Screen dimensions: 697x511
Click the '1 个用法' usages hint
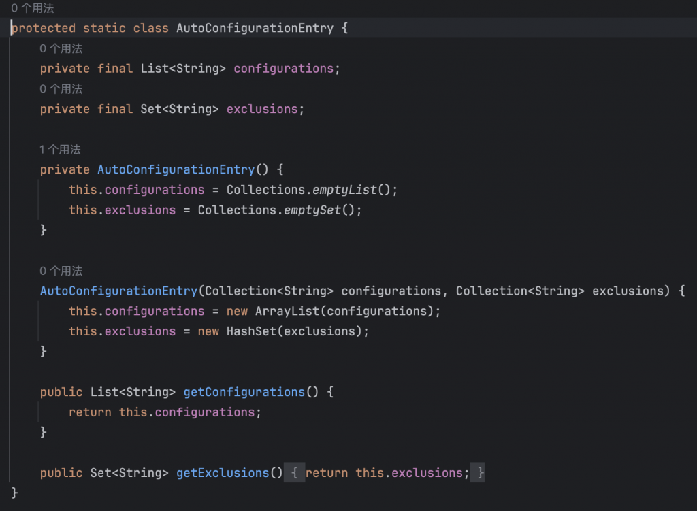[61, 150]
